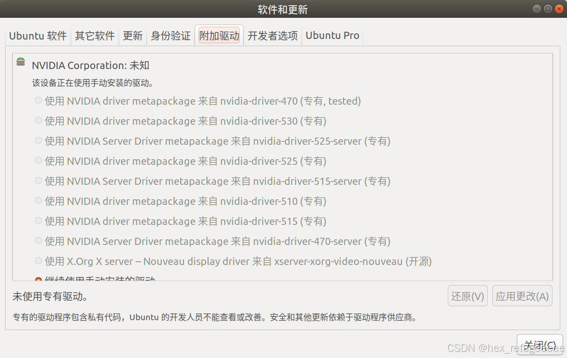
Task: Click the NVIDIA Corporation: 未知 heading
Action: [x=90, y=65]
